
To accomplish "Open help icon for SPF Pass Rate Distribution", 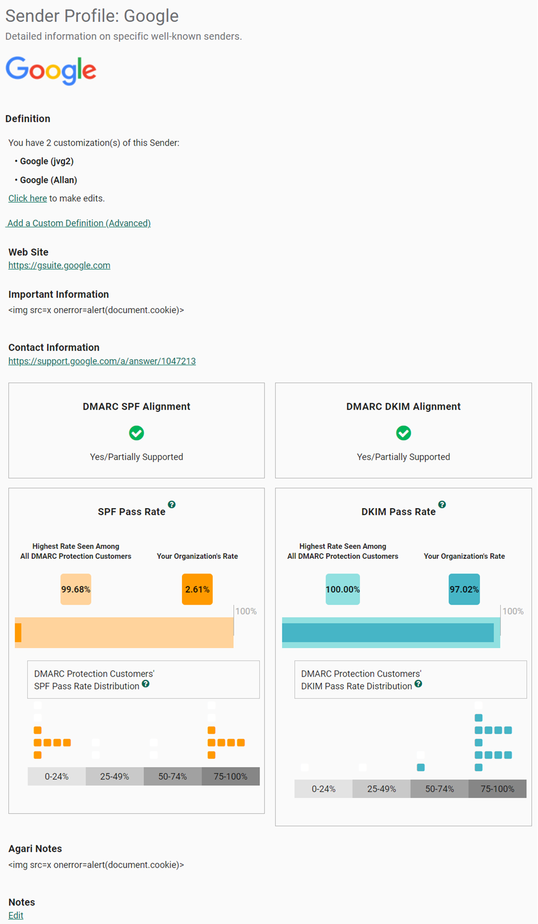I will pyautogui.click(x=146, y=684).
